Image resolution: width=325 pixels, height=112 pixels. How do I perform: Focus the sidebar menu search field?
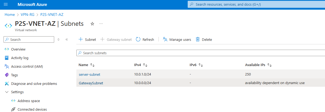(29, 39)
